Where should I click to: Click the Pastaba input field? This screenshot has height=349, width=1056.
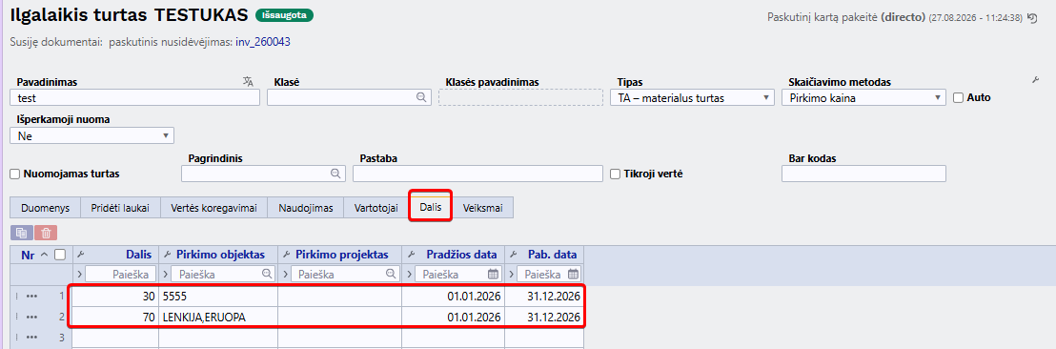tap(477, 174)
